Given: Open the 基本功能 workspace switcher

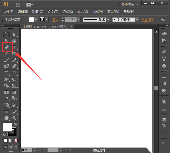Looking at the screenshot, I should point(130,4).
